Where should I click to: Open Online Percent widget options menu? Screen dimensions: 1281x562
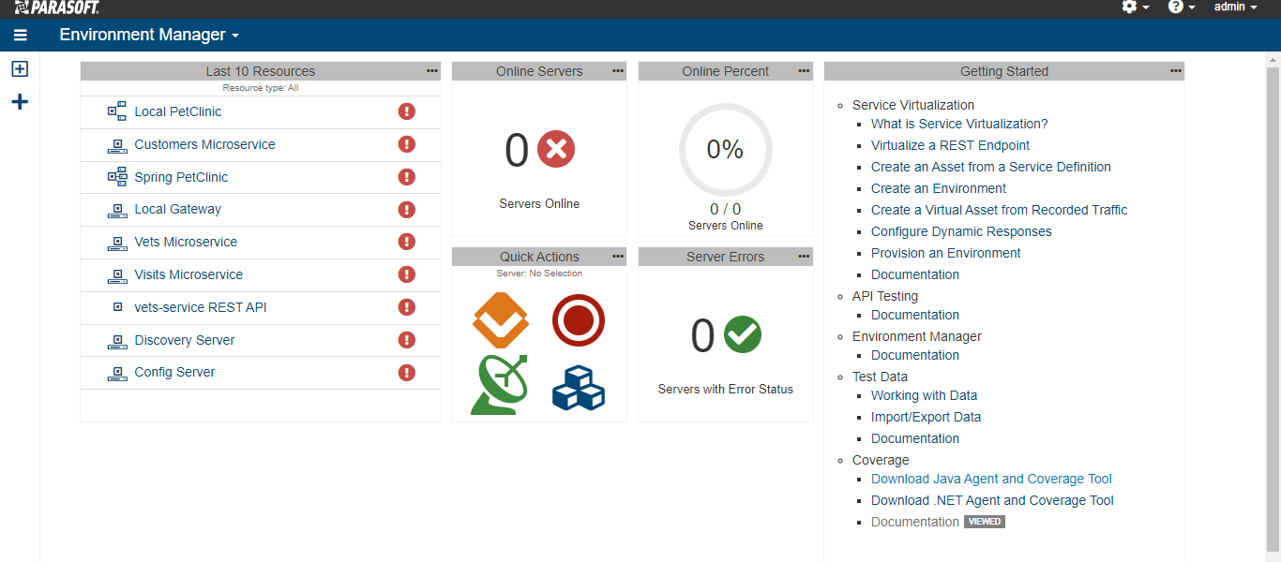pyautogui.click(x=805, y=70)
